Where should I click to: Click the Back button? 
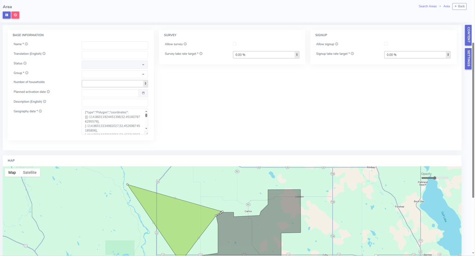coord(459,6)
